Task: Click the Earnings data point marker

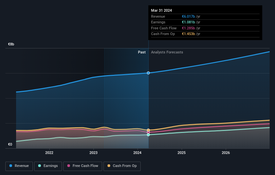Action: 148,135
